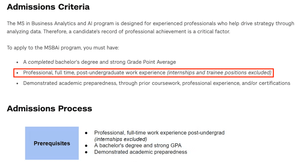The width and height of the screenshot is (299, 162).
Task: Click bullet dot before 'Demonstrated academic preparedness, through'
Action: click(17, 83)
